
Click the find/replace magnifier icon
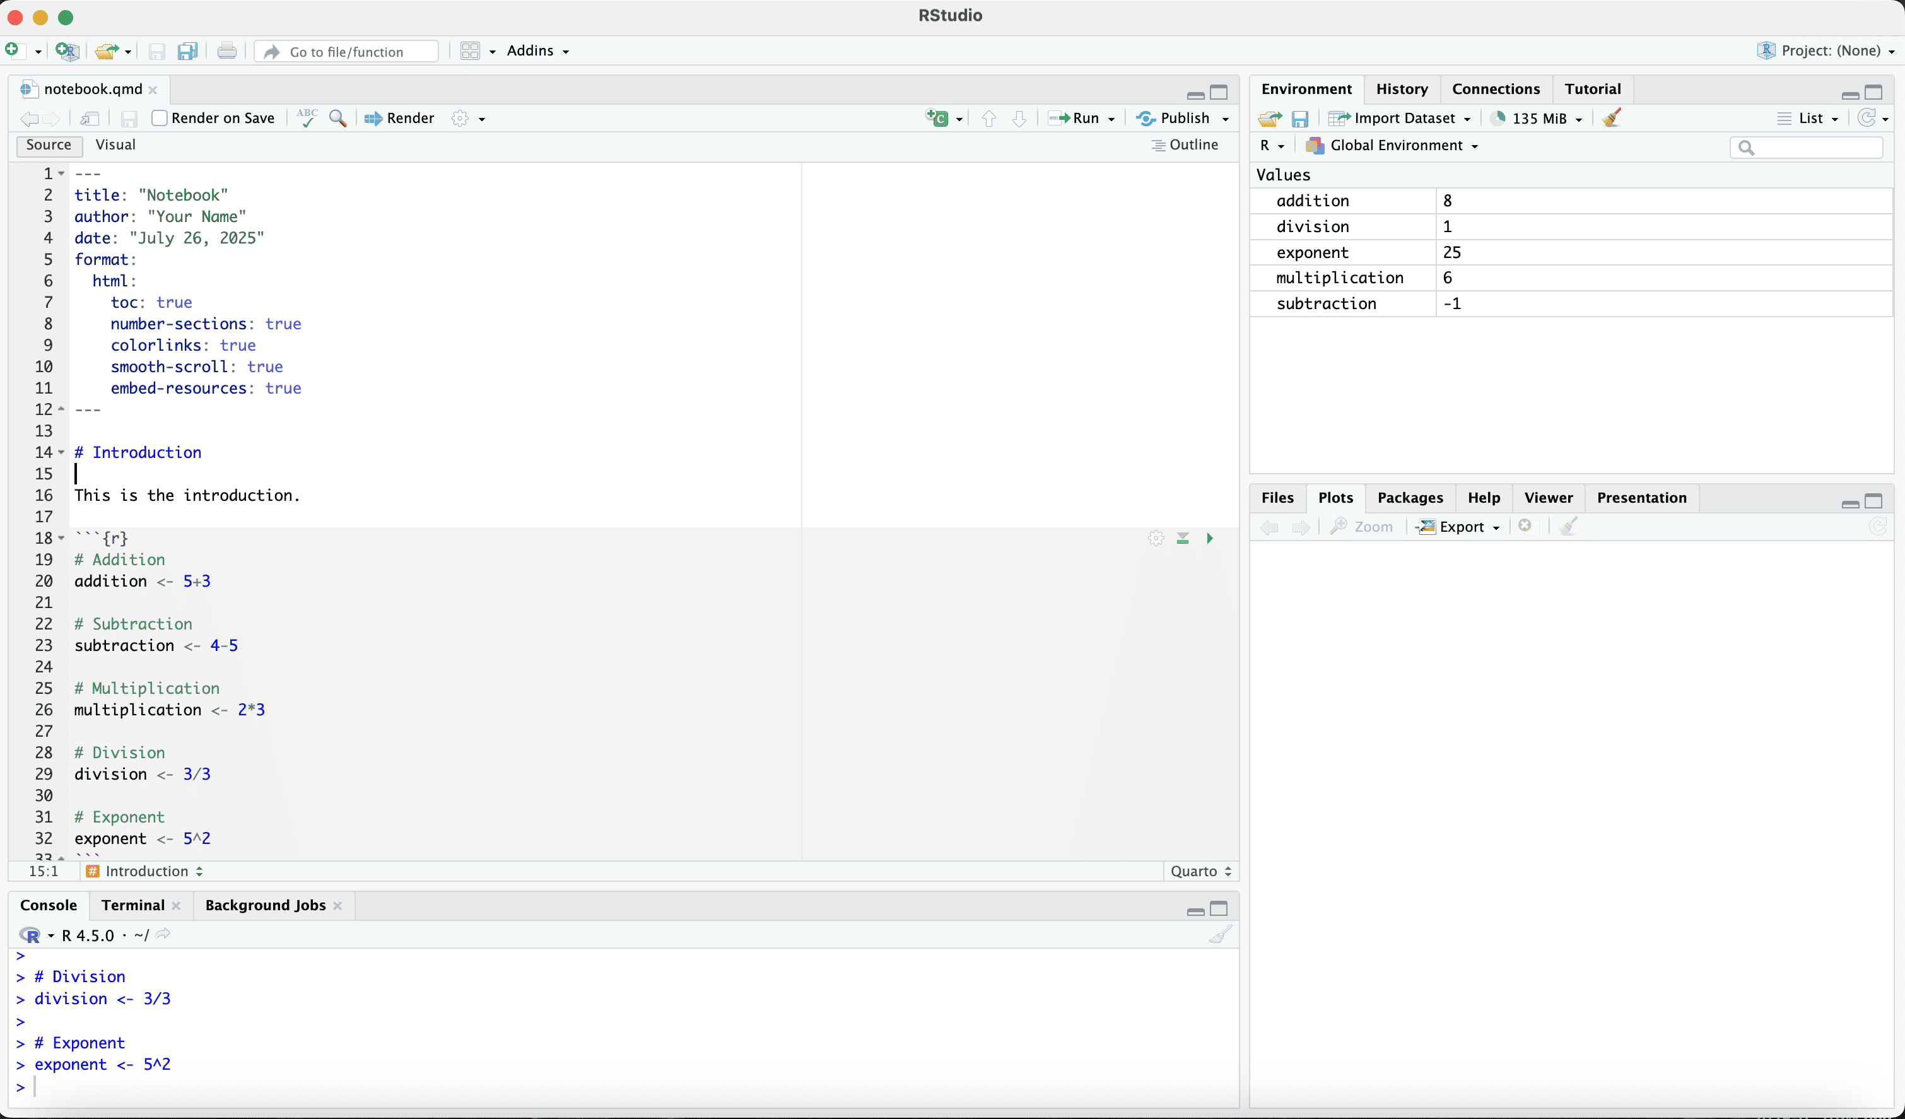pyautogui.click(x=338, y=119)
